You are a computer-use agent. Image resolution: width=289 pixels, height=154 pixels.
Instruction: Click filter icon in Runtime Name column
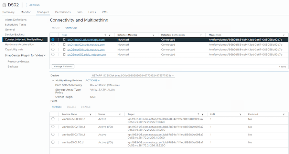[x=90, y=114]
